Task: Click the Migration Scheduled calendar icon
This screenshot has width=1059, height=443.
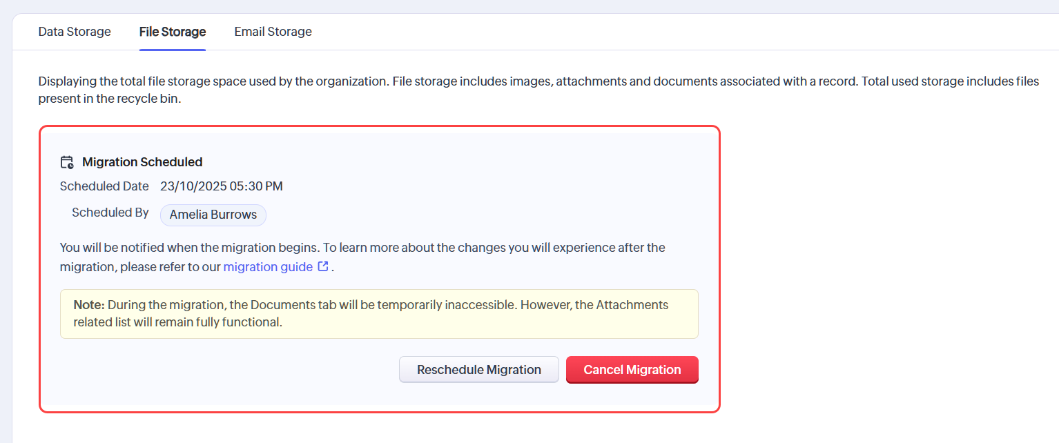Action: pyautogui.click(x=67, y=163)
